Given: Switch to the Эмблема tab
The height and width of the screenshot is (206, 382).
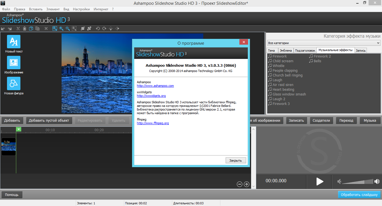Looking at the screenshot, I should pyautogui.click(x=286, y=51).
